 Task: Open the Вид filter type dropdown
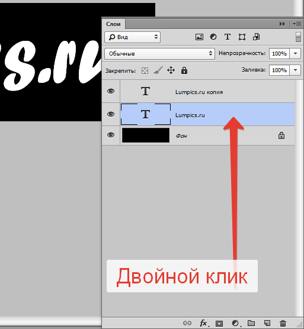tap(133, 37)
